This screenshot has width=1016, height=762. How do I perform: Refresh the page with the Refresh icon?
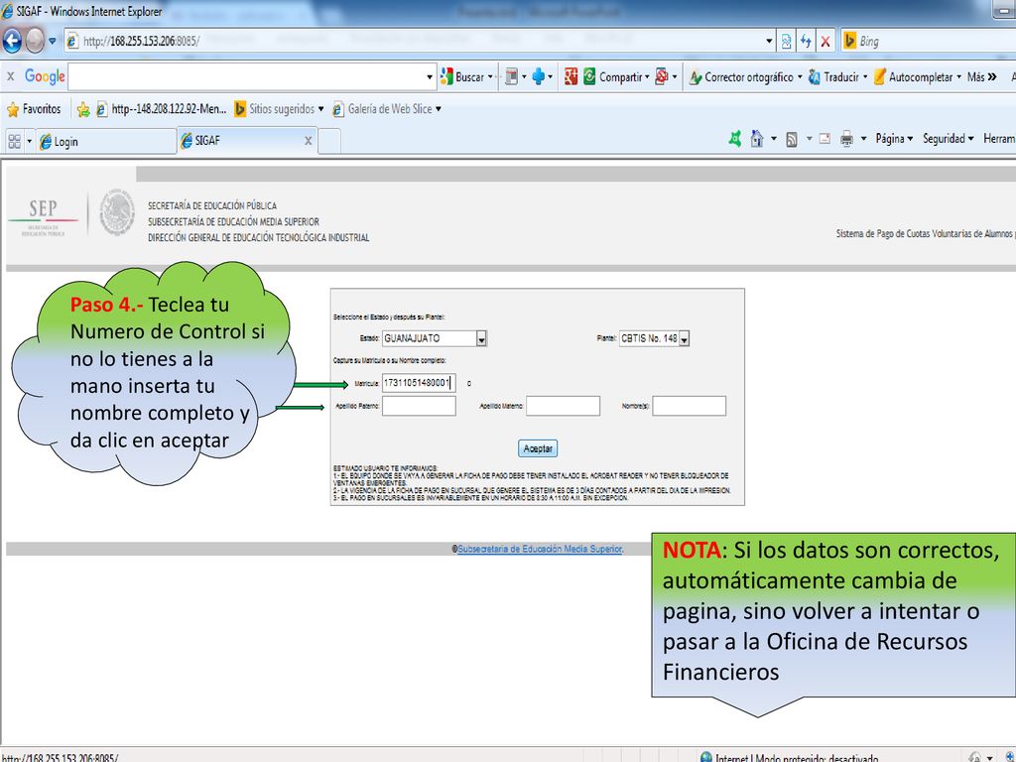click(806, 41)
